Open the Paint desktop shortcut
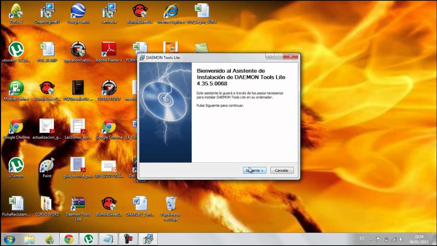The image size is (437, 246). [x=47, y=168]
